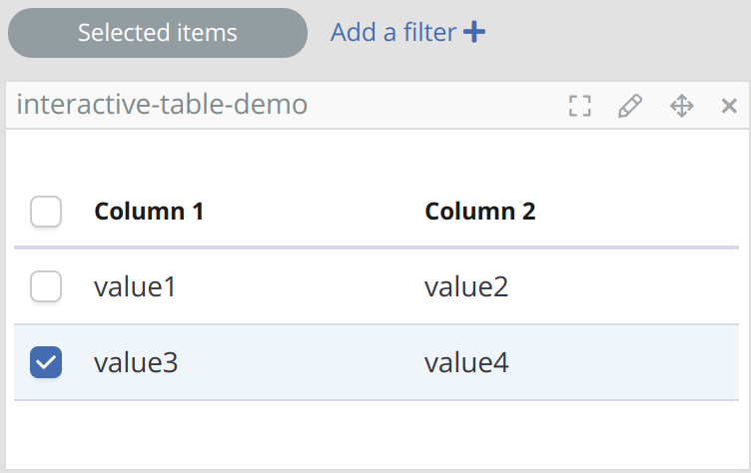The height and width of the screenshot is (473, 751).
Task: Expand the panel to full screen
Action: pos(579,106)
